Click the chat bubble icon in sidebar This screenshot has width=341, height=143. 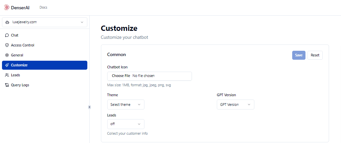click(x=7, y=35)
